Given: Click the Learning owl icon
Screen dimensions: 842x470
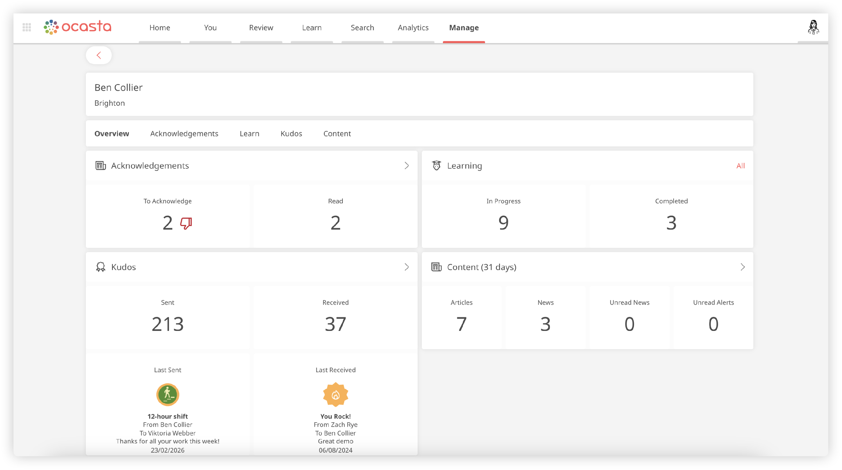Looking at the screenshot, I should tap(436, 166).
